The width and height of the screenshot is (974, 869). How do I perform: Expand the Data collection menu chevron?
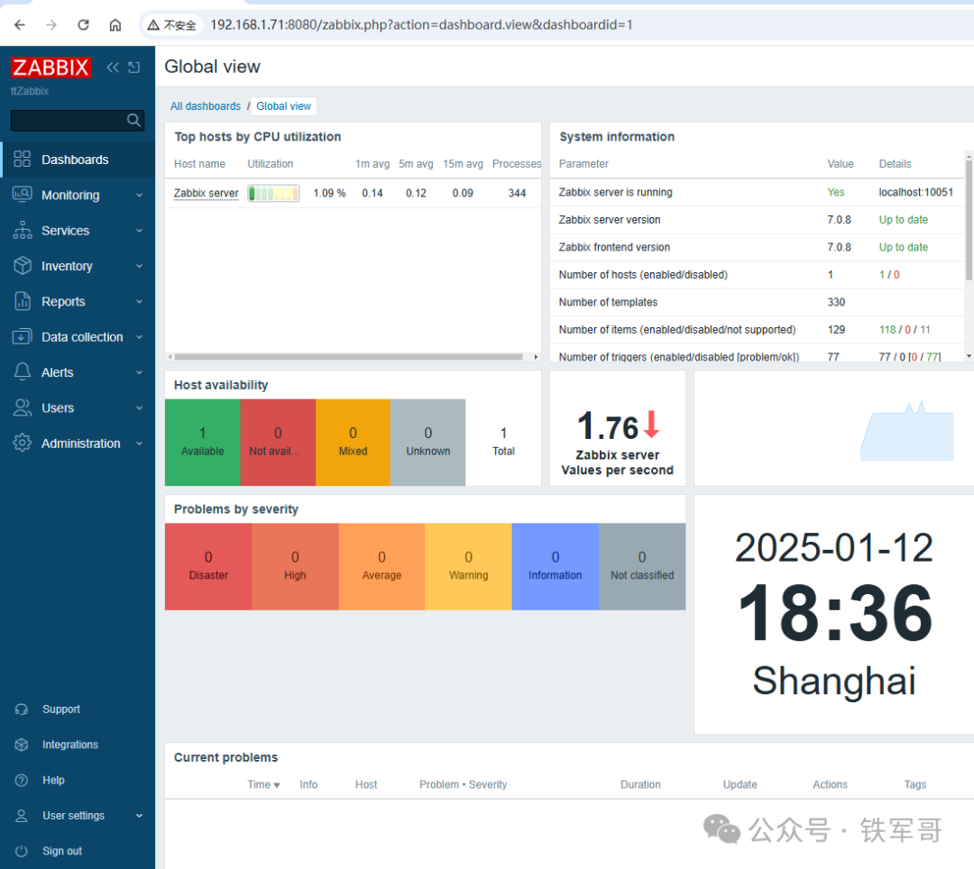coord(139,336)
